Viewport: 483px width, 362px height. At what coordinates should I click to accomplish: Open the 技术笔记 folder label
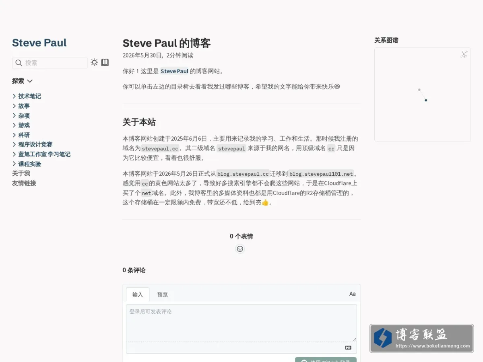coord(30,96)
